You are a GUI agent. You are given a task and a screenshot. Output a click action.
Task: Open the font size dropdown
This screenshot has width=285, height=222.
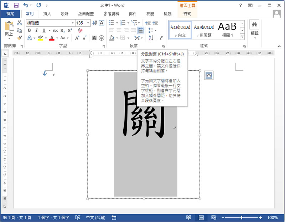[x=88, y=23]
